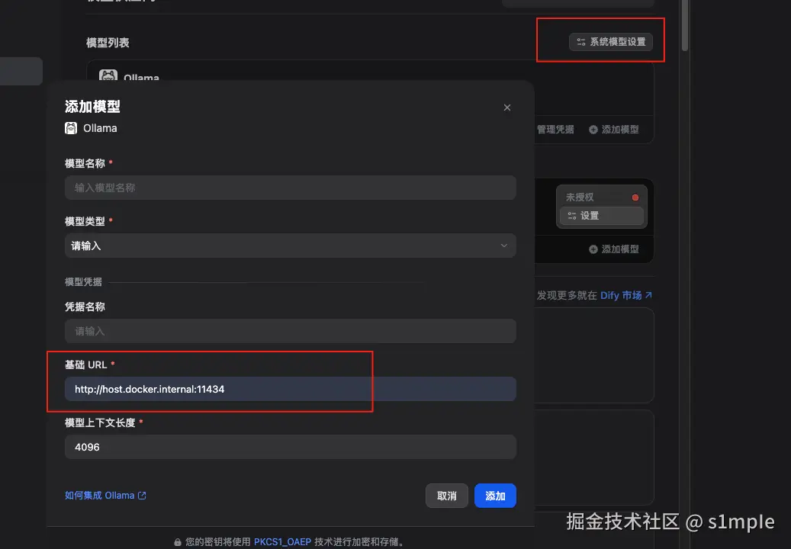The width and height of the screenshot is (791, 549).
Task: Click the 基础 URL field with host.docker.internal
Action: (x=290, y=389)
